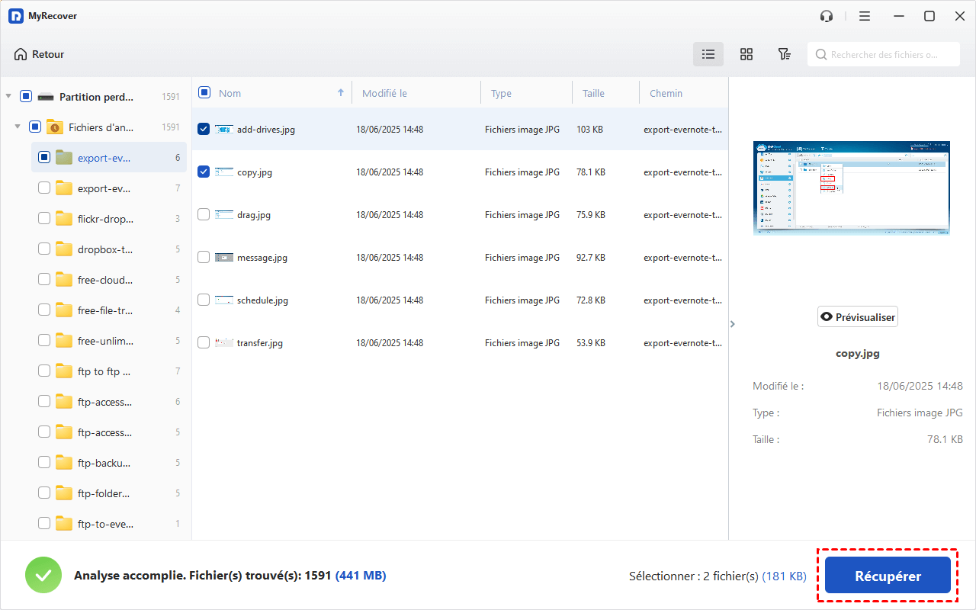Open the hamburger menu icon

pos(864,16)
